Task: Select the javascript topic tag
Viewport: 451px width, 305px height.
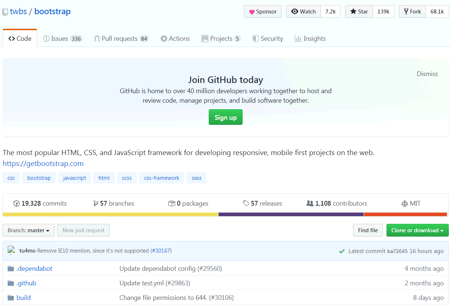Action: click(x=74, y=178)
